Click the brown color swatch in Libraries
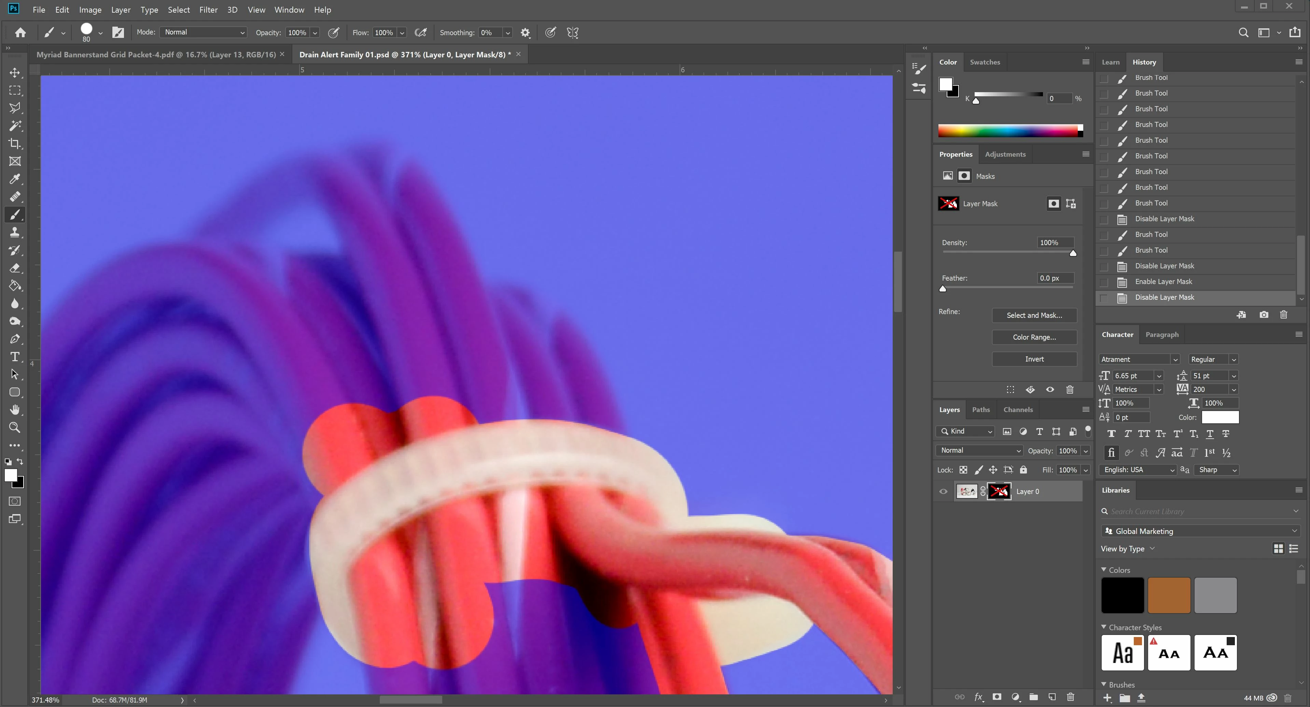 pos(1169,595)
